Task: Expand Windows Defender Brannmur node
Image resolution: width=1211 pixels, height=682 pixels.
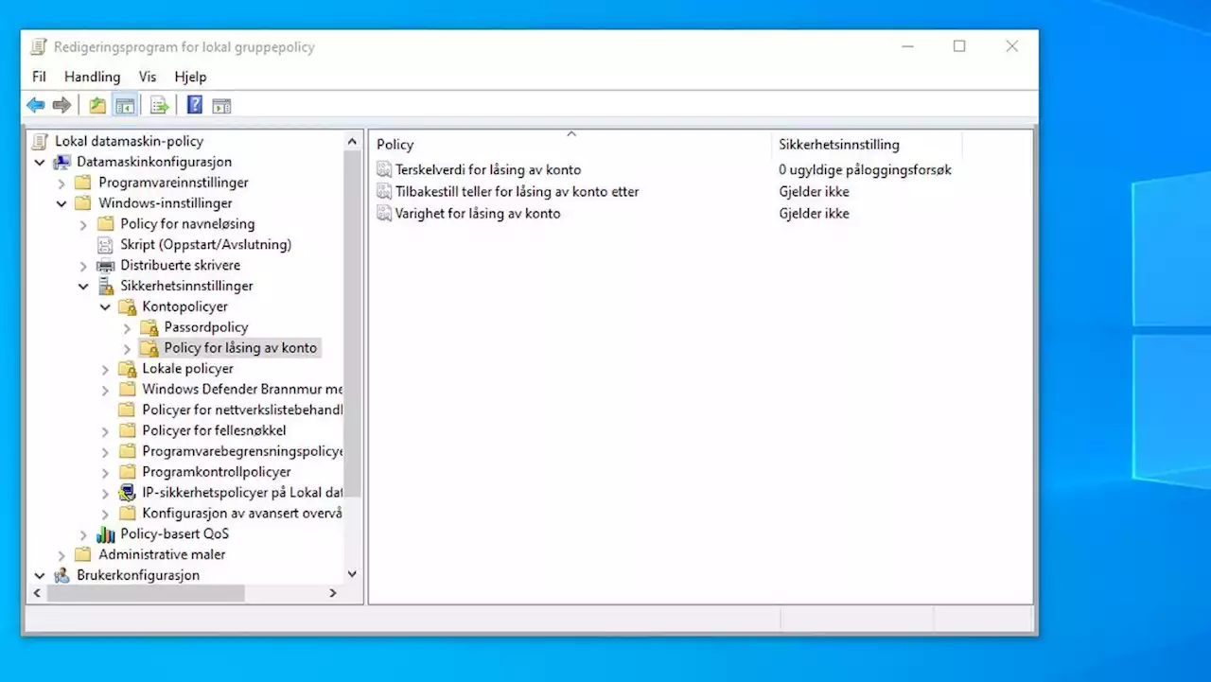Action: coord(105,389)
